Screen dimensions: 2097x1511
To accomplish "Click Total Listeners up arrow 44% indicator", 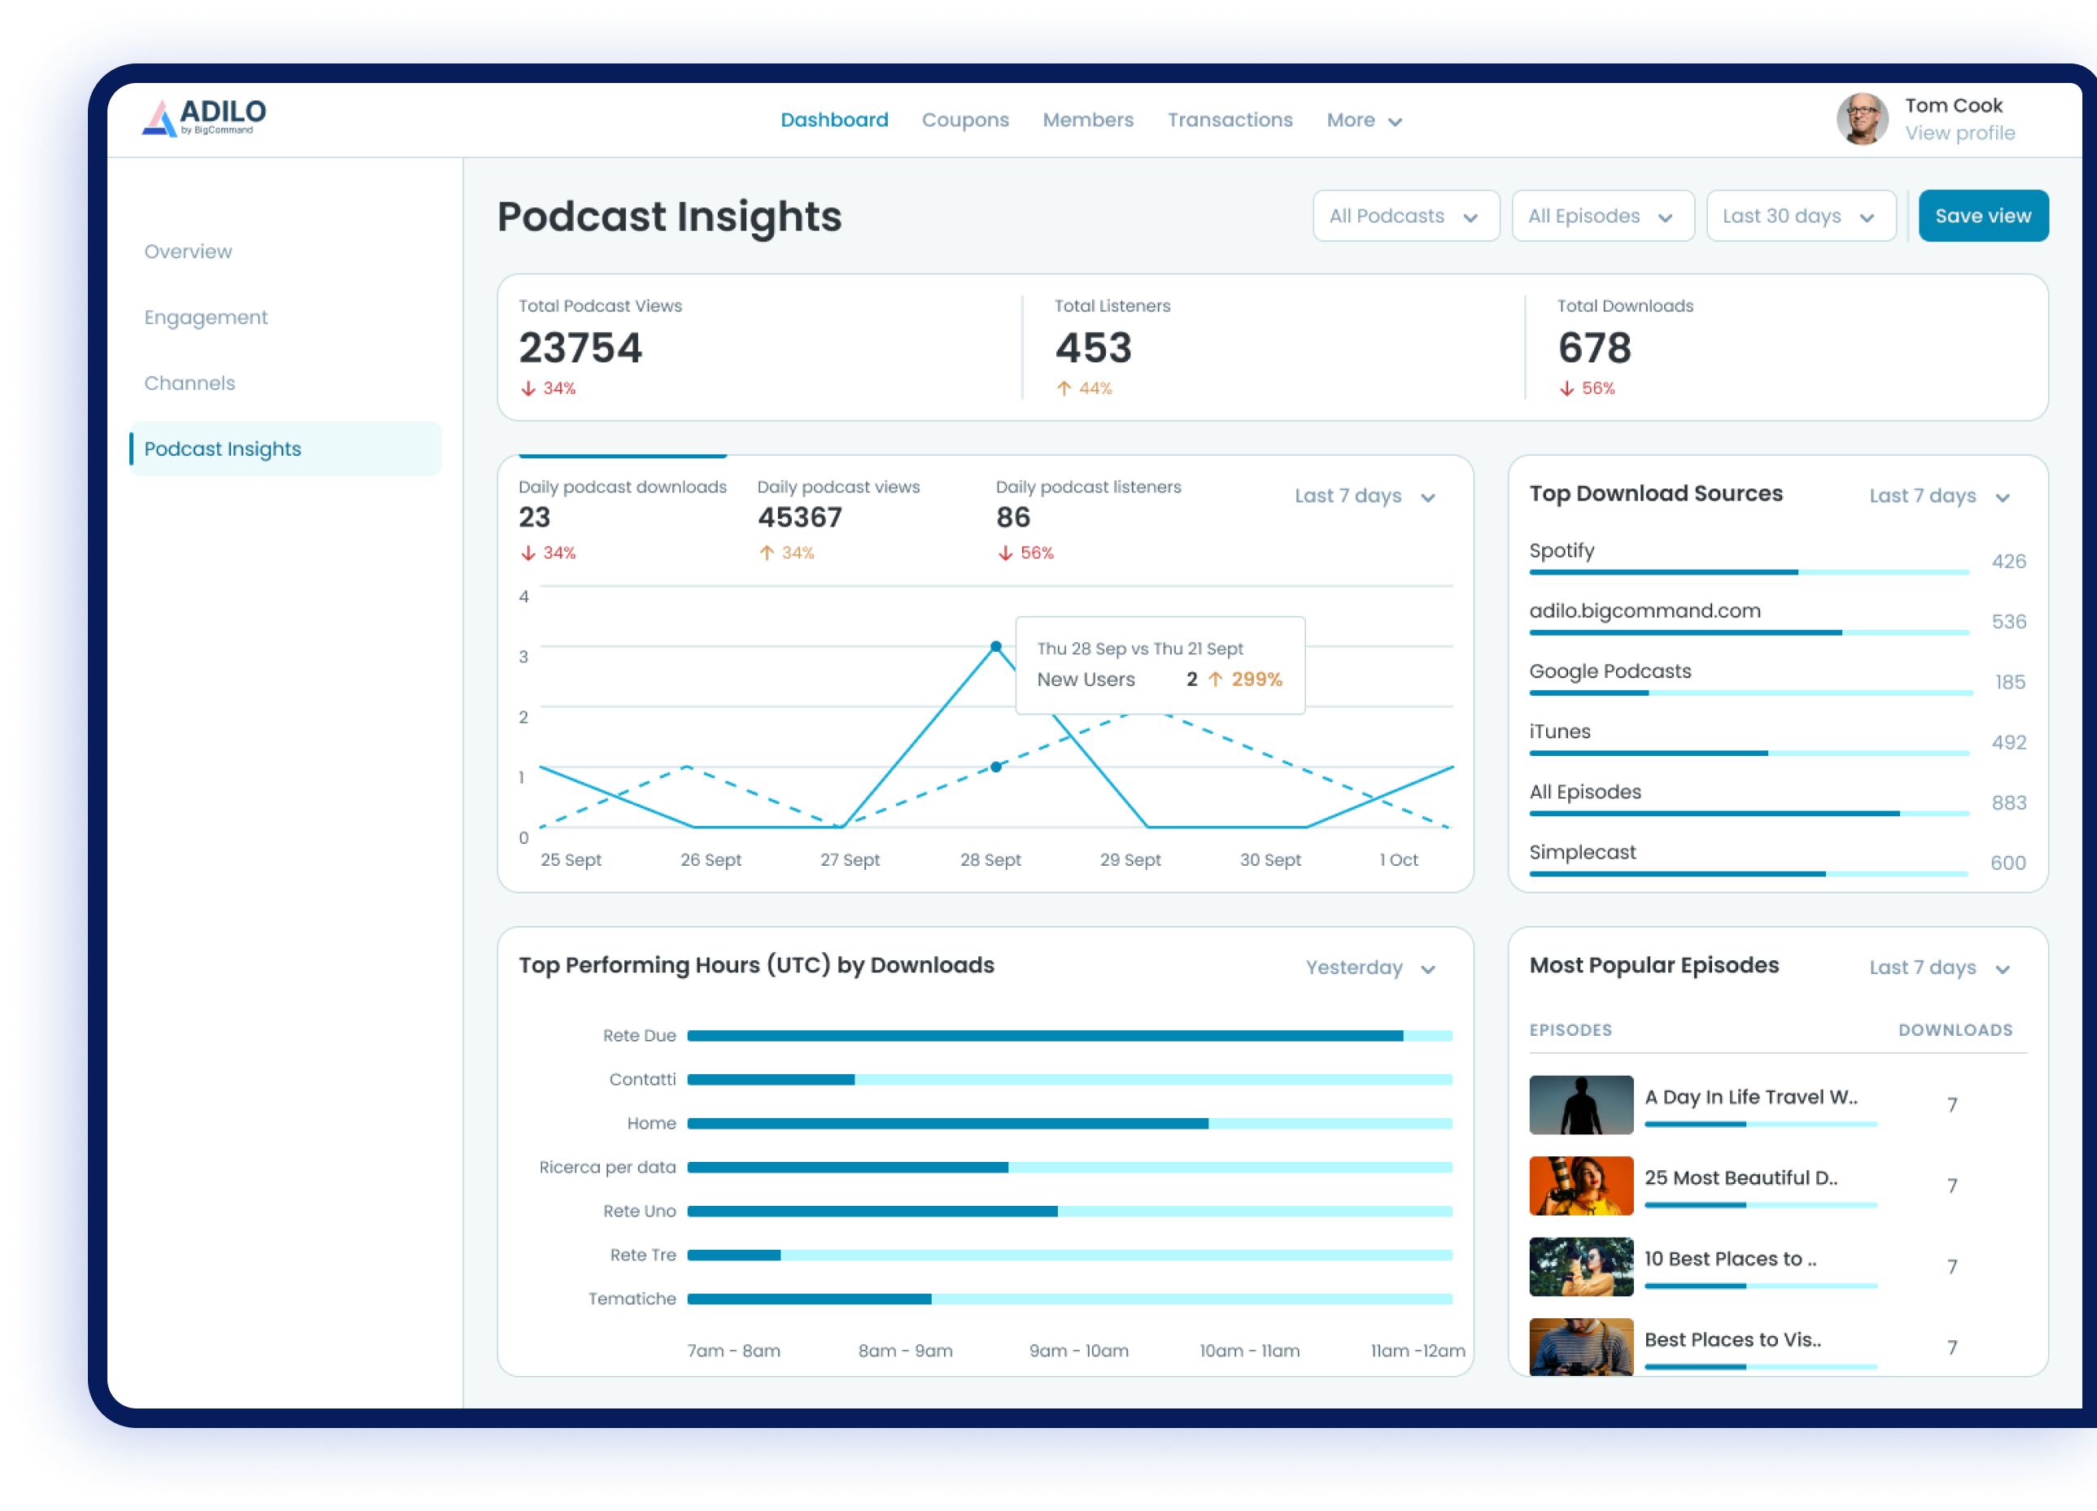I will point(1084,388).
